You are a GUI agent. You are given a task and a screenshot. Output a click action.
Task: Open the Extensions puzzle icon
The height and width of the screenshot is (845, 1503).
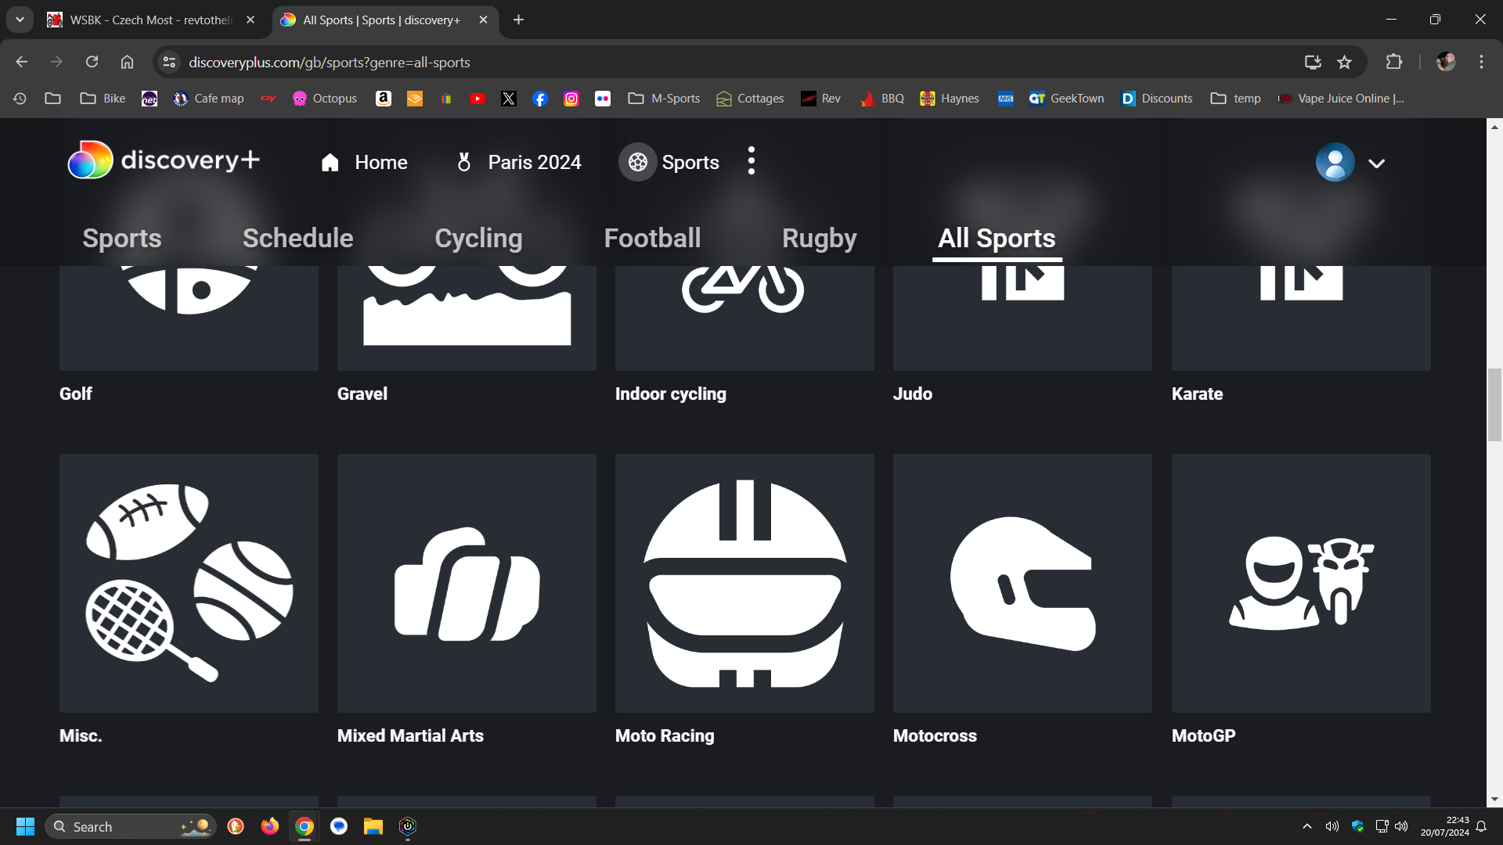click(1394, 62)
